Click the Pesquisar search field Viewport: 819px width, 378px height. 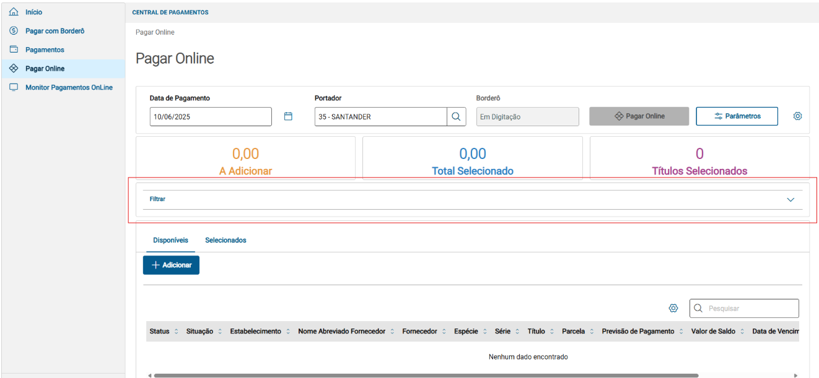pos(751,308)
